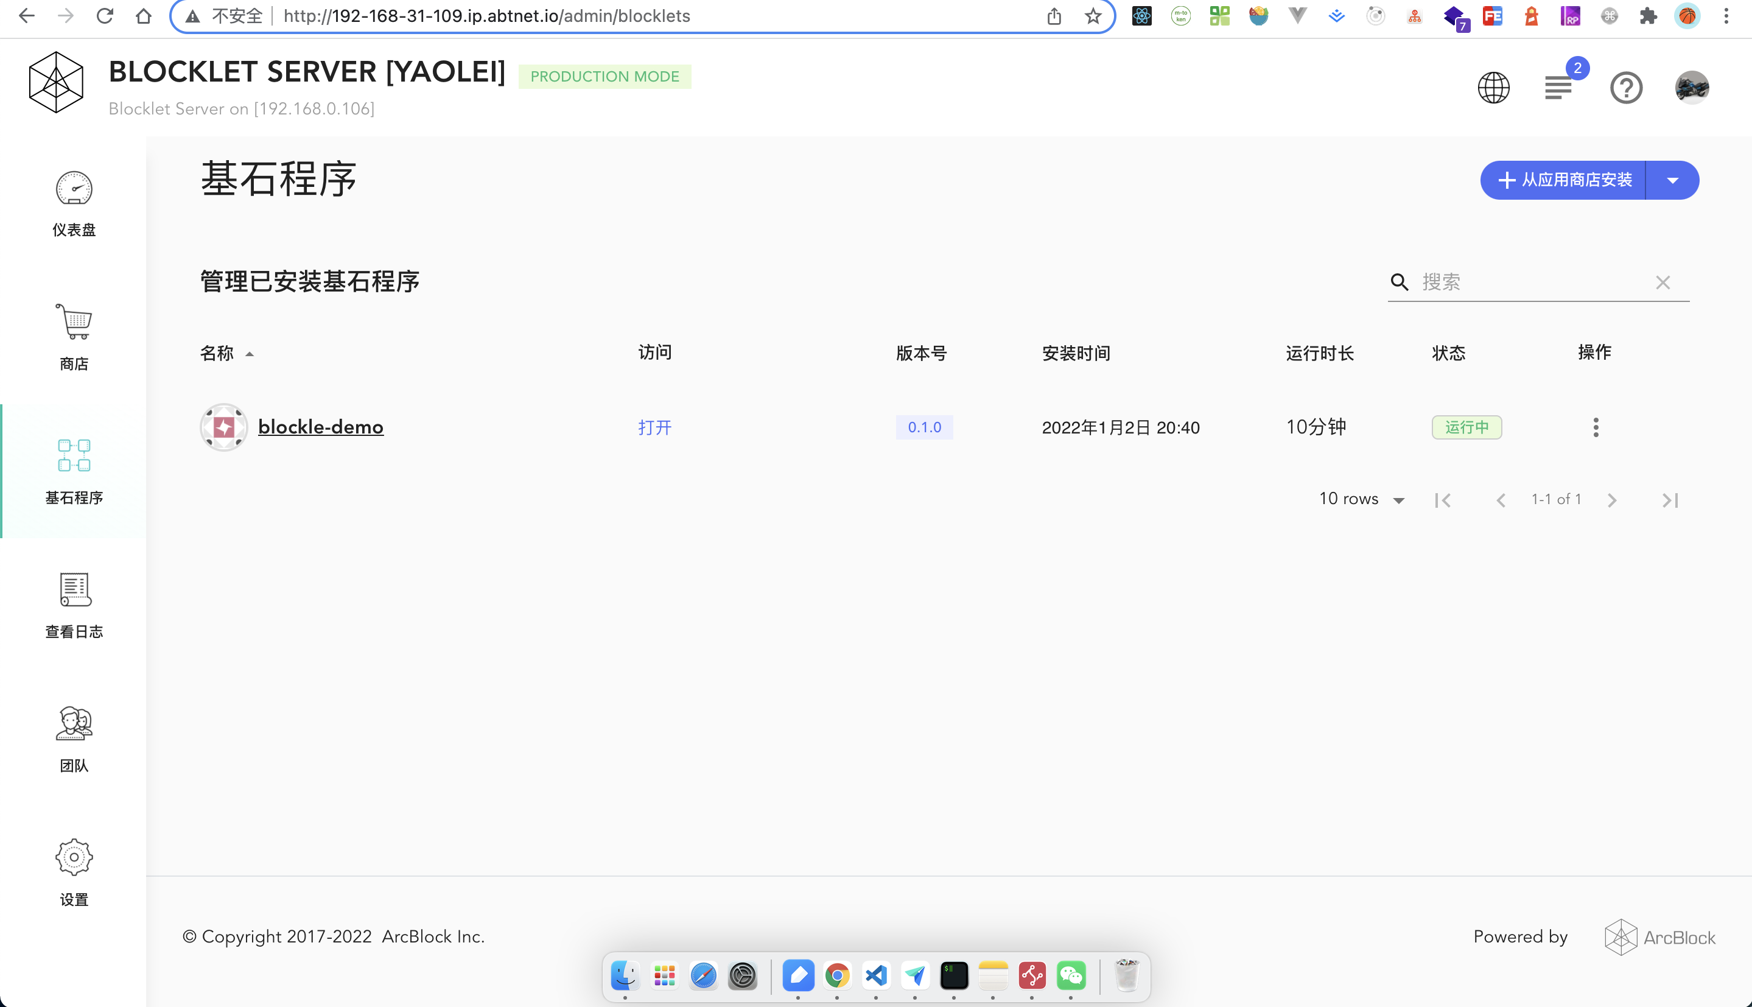Open the blockle-demo blocklet name link
Screen dimensions: 1752x1007
320,427
